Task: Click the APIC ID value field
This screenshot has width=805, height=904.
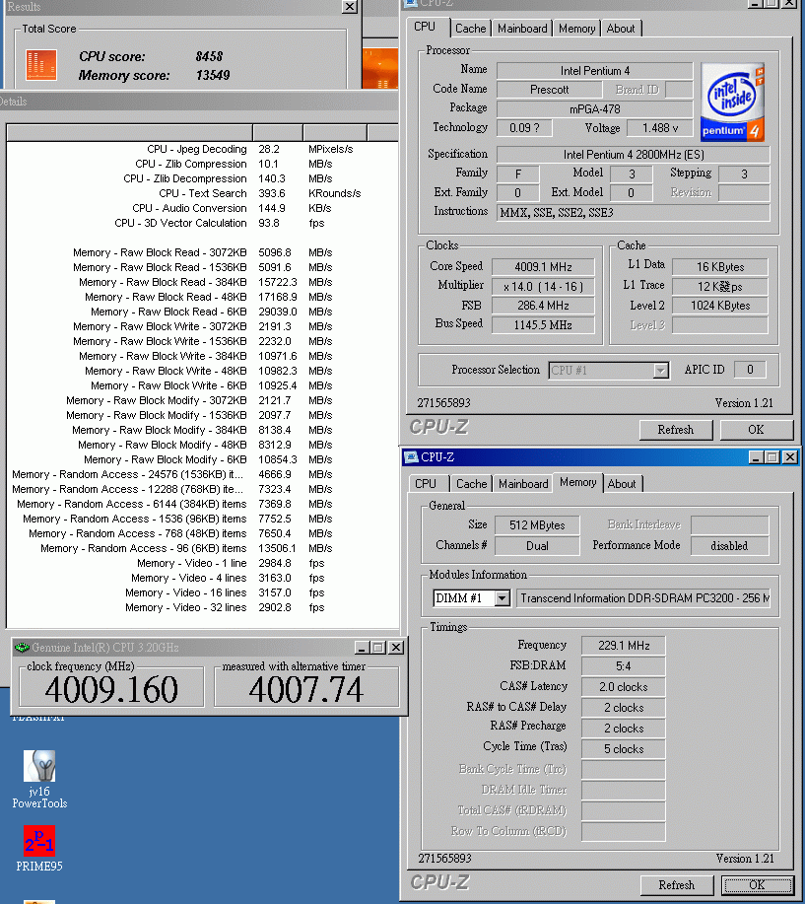Action: 750,370
